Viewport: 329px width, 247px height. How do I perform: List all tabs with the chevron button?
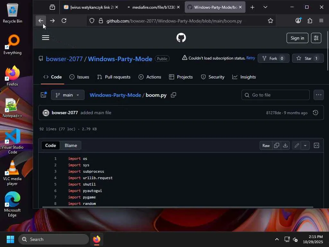(265, 7)
